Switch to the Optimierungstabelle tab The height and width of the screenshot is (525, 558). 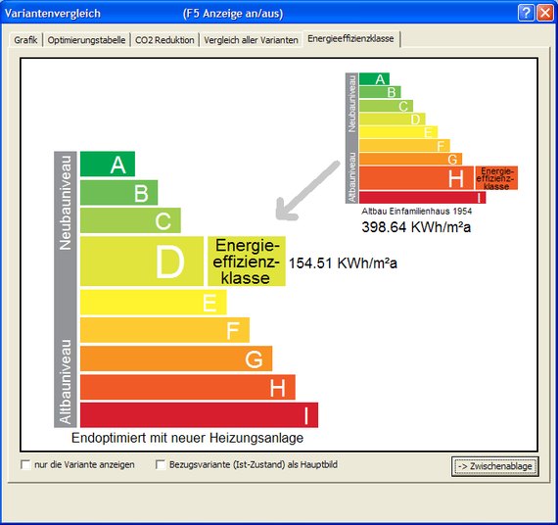click(x=86, y=40)
